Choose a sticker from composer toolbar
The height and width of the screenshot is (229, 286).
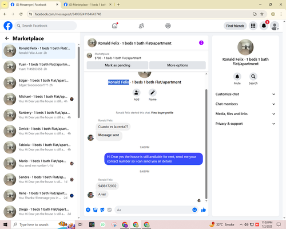pyautogui.click(x=102, y=210)
